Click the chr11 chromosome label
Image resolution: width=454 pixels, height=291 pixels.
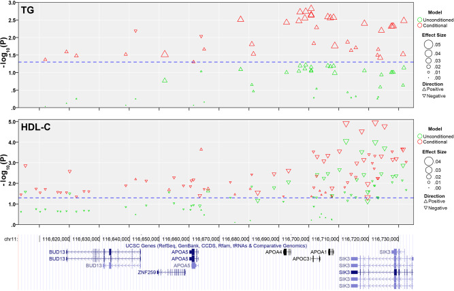pos(12,239)
